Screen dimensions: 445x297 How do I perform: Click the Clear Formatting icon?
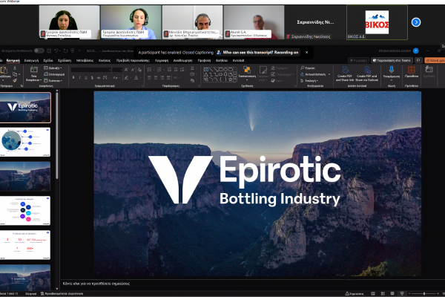coord(139,70)
